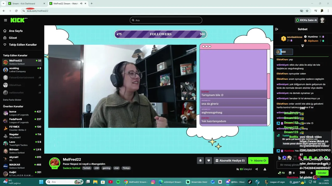Open the browser tab search dropdown

[3, 3]
